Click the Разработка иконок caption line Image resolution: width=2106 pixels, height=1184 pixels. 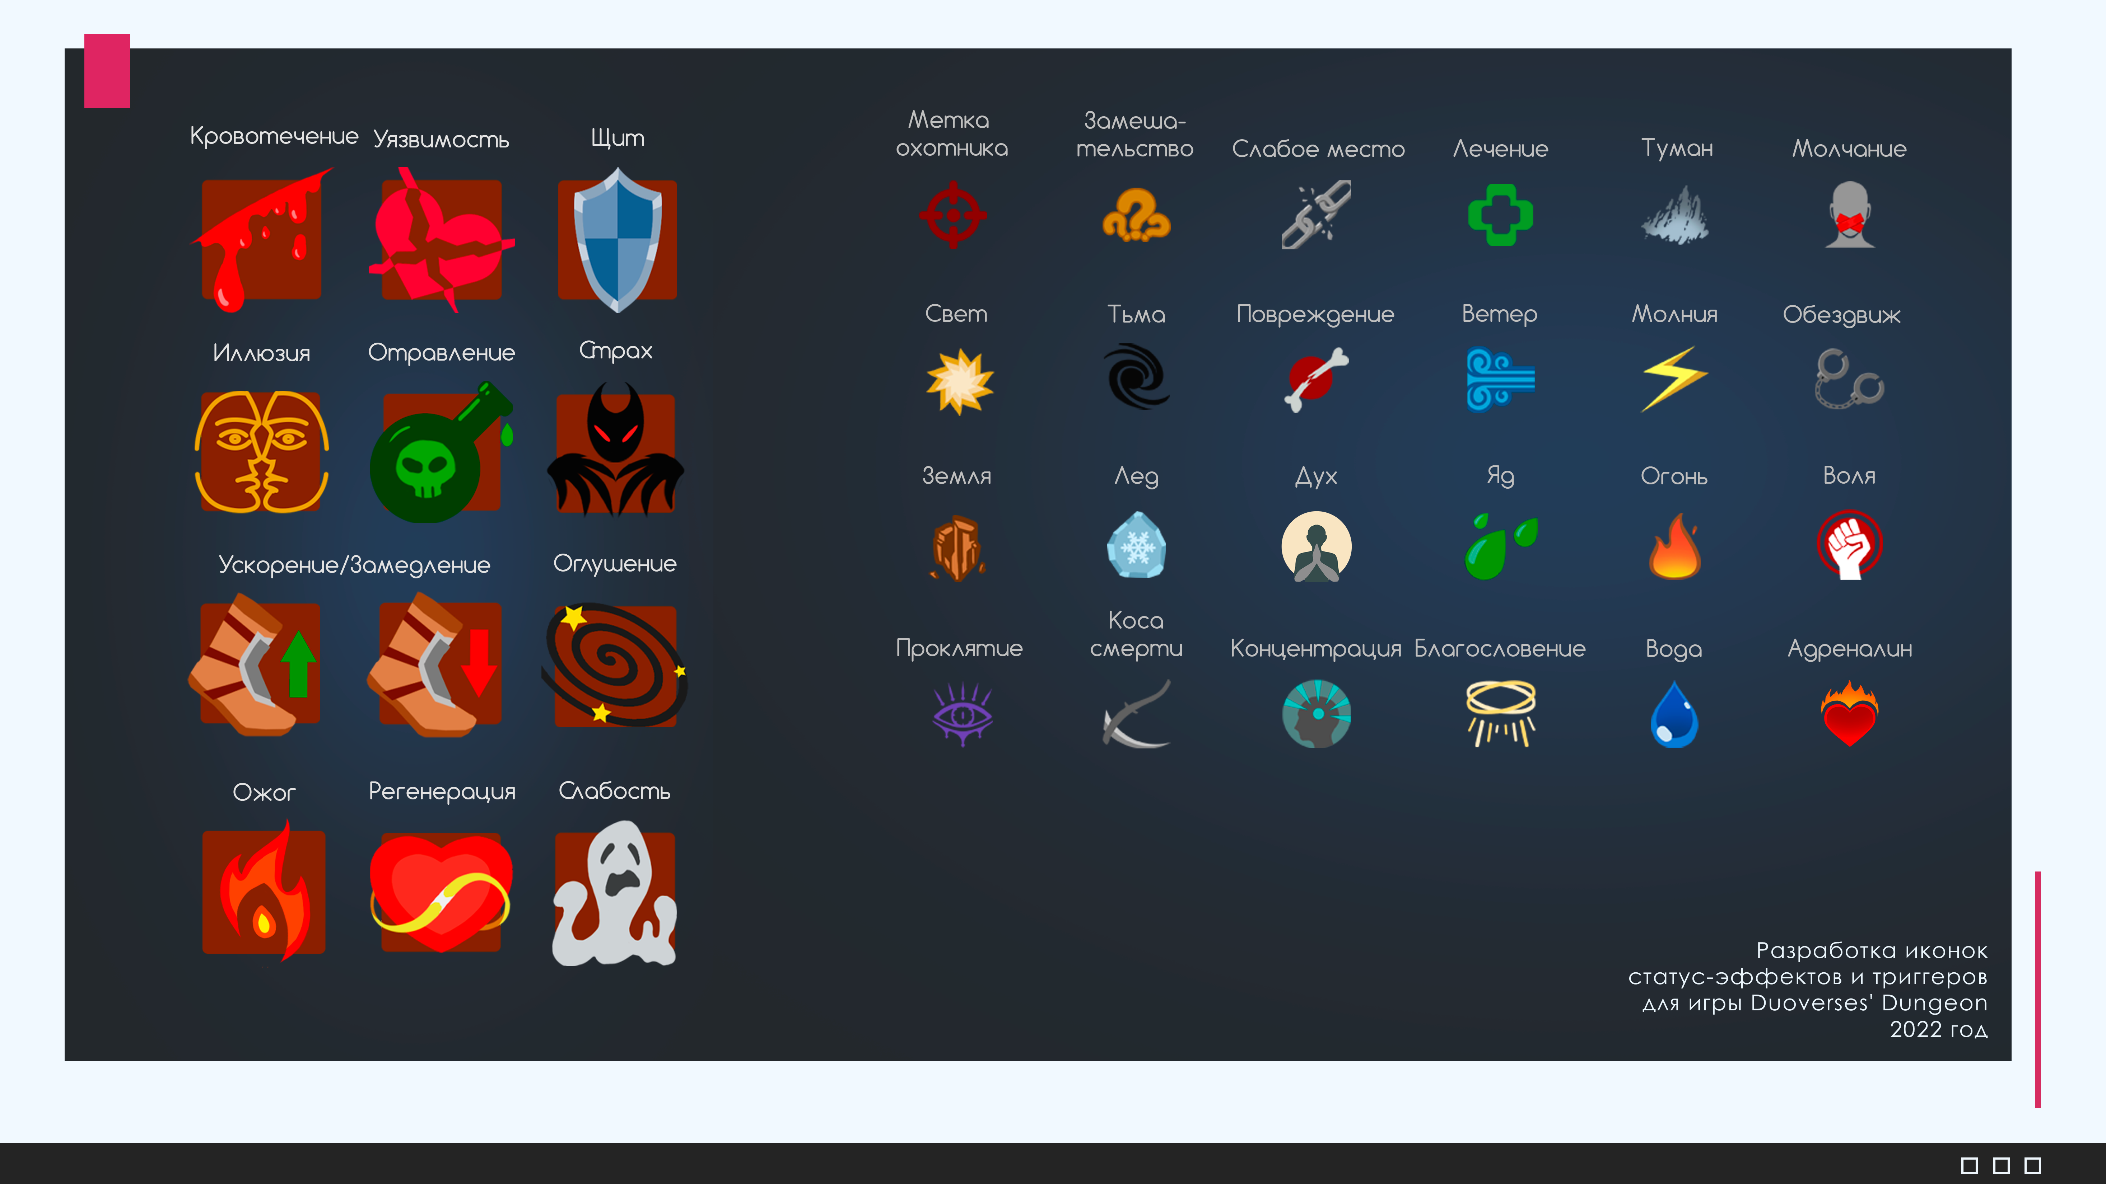(x=1872, y=951)
